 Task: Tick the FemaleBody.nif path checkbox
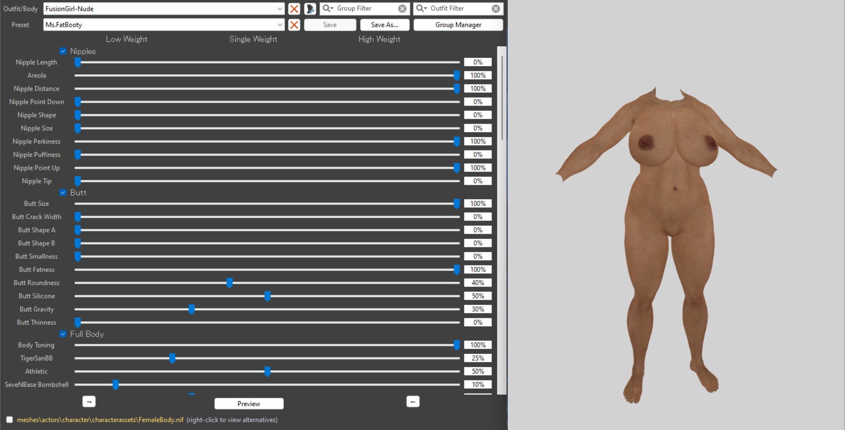10,419
